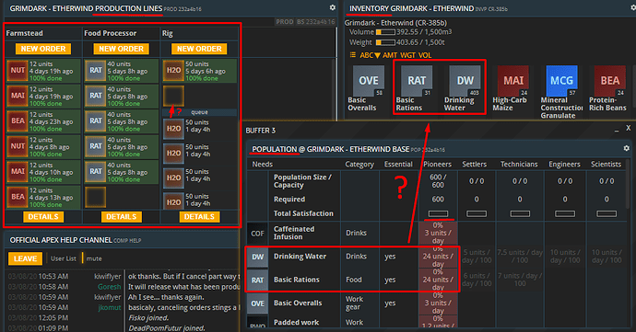Click empty production slot in Food Processor column
This screenshot has width=636, height=332.
(95, 197)
